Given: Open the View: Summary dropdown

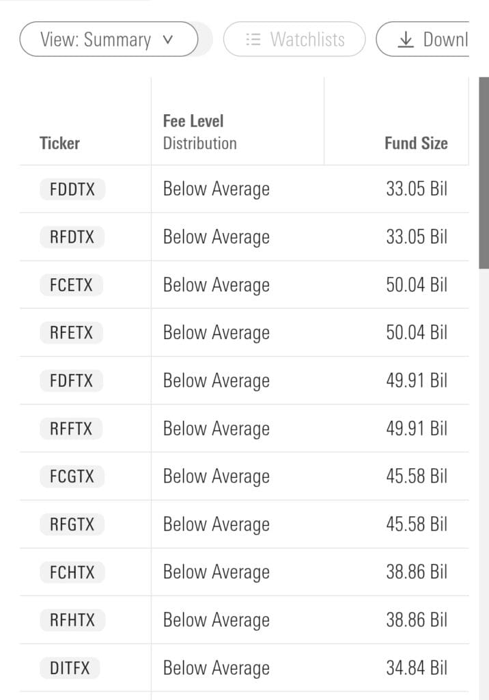Looking at the screenshot, I should tap(109, 39).
